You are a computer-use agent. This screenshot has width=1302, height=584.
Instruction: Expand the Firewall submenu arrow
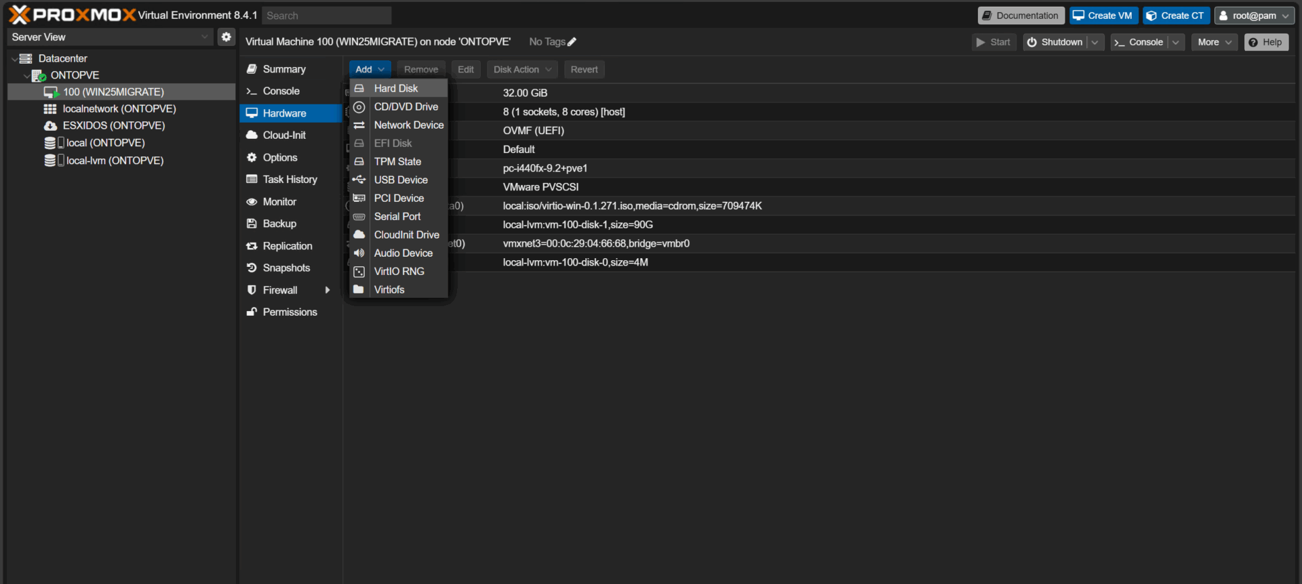pos(328,290)
